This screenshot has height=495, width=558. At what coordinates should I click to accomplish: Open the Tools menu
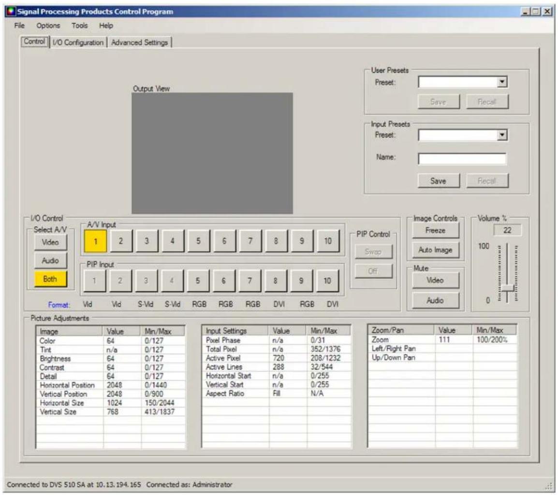click(x=79, y=26)
